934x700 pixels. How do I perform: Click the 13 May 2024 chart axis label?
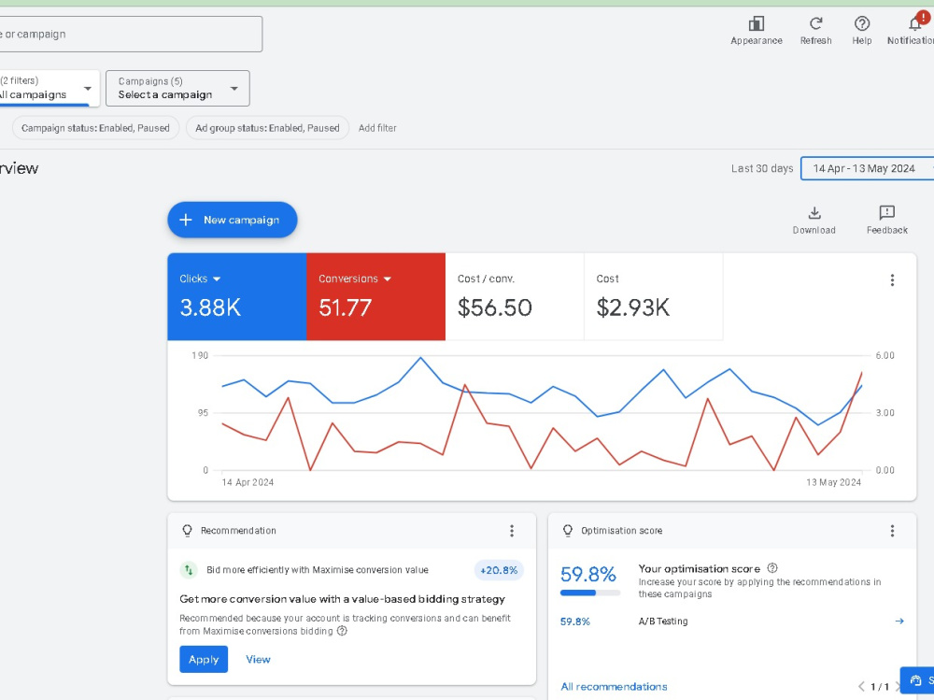(833, 482)
